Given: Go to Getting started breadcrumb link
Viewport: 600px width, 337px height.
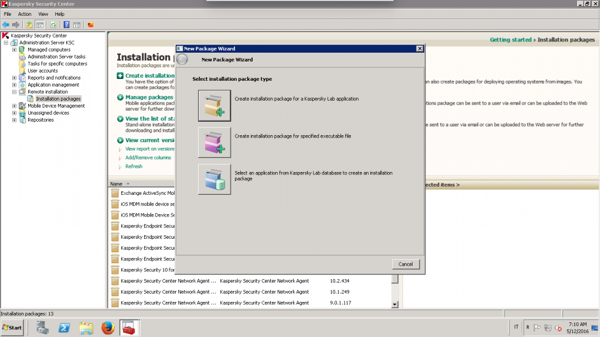Looking at the screenshot, I should click(x=510, y=40).
